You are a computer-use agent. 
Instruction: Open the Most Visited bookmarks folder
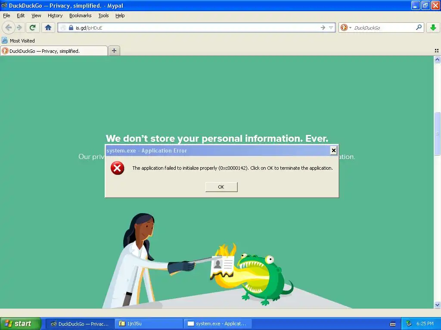[19, 41]
